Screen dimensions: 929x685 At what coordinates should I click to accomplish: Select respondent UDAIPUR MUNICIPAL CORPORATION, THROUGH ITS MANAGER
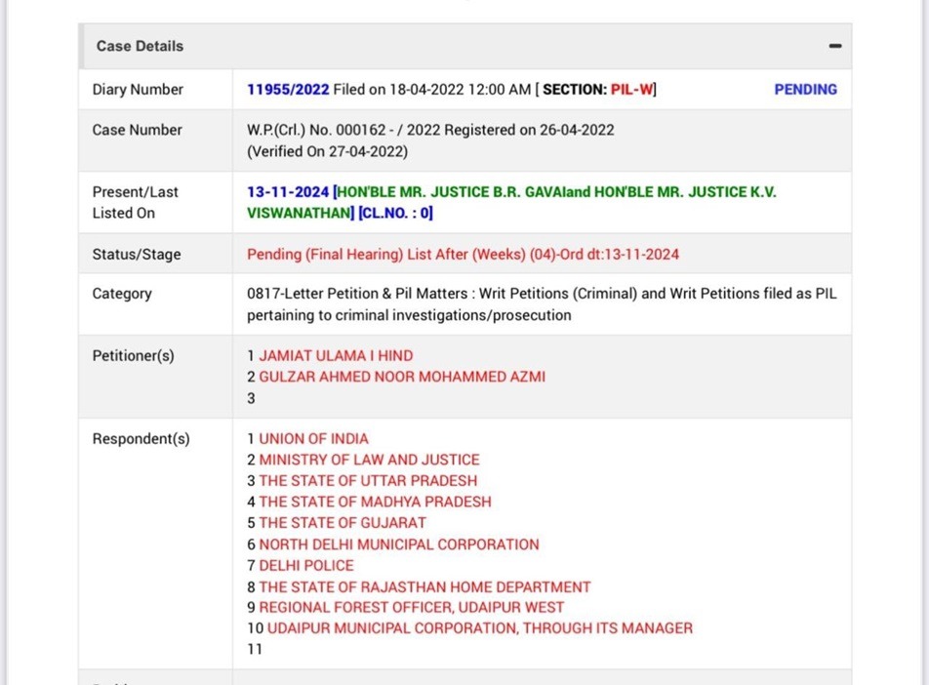pyautogui.click(x=480, y=628)
